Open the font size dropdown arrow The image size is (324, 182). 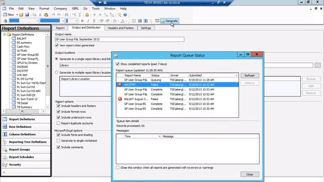click(x=76, y=21)
